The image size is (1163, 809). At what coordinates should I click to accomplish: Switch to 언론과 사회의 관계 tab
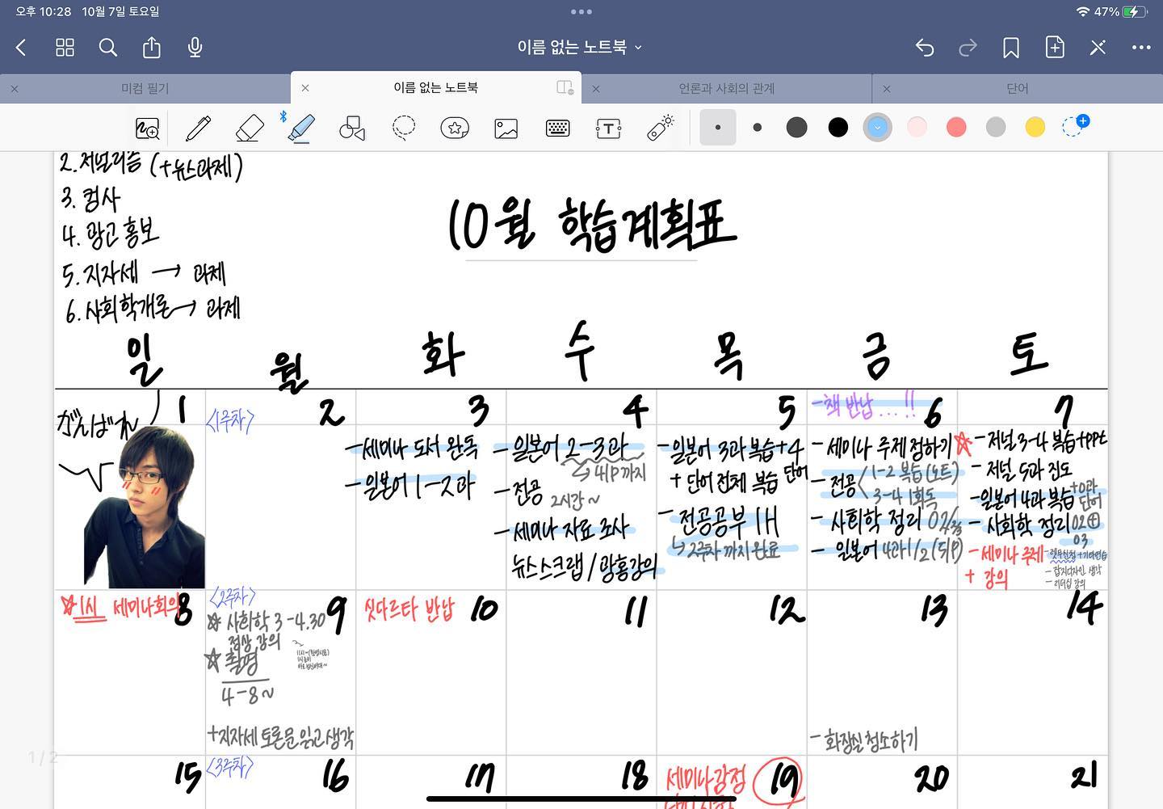[x=726, y=88]
